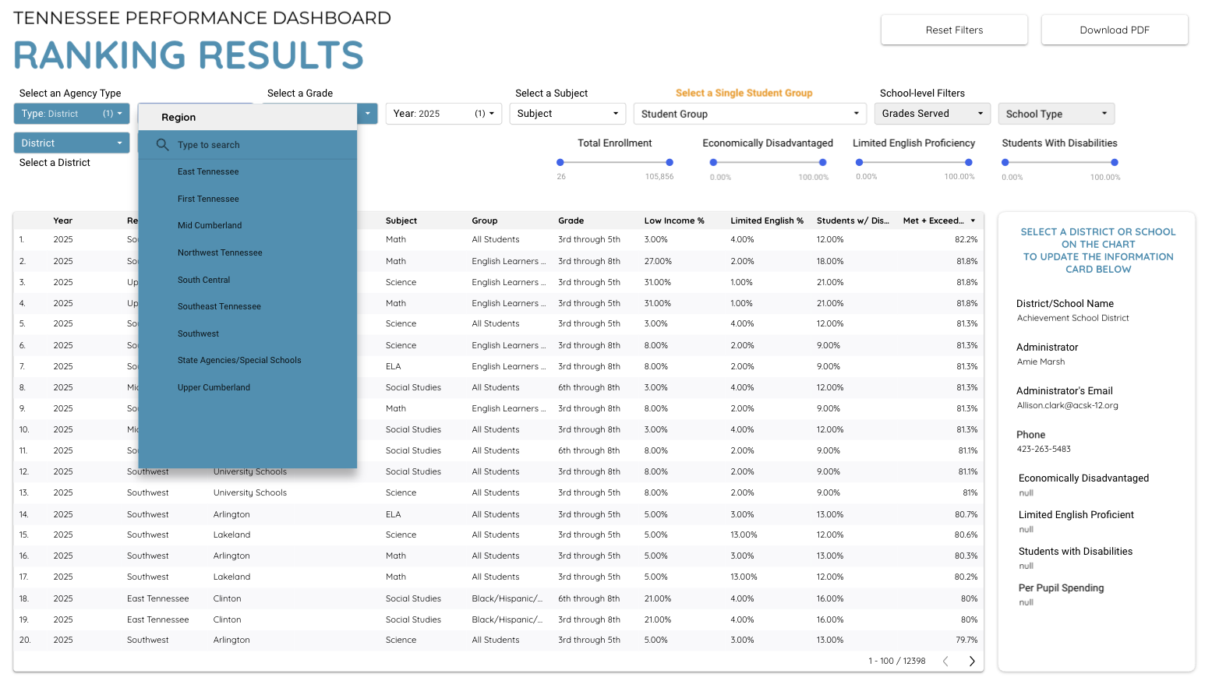Click the Reset Filters button
This screenshot has width=1212, height=681.
pyautogui.click(x=954, y=30)
